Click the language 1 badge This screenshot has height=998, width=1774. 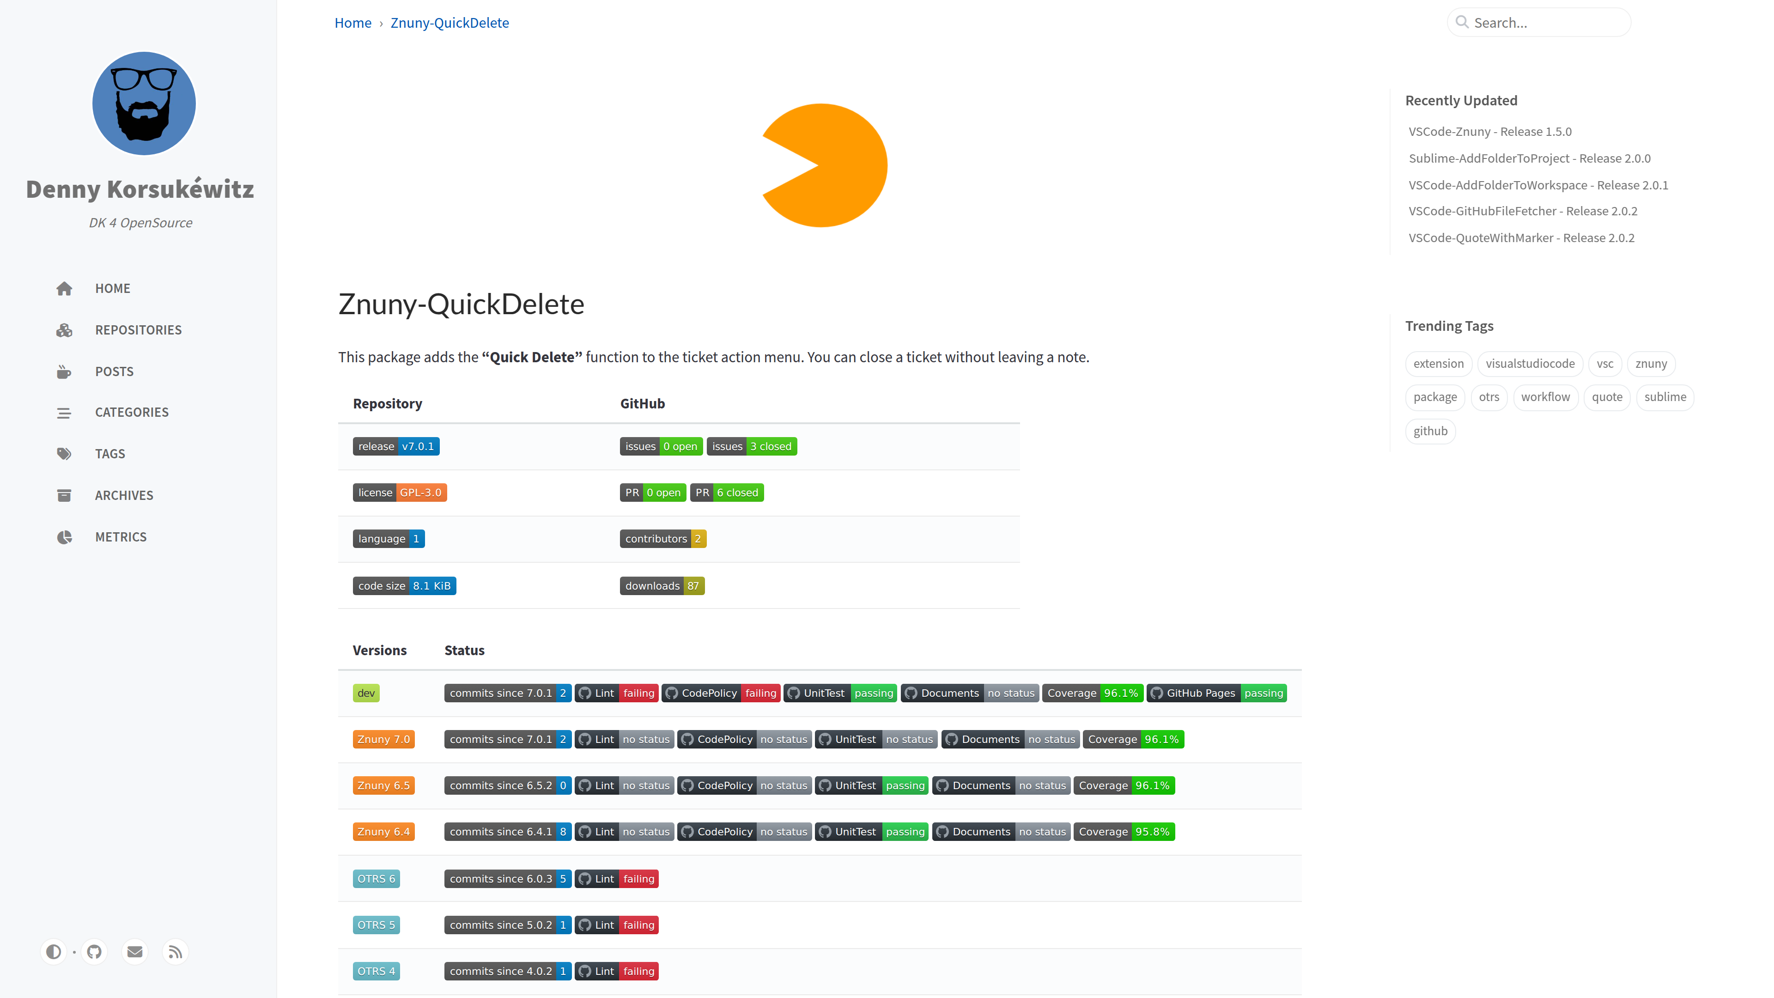[x=389, y=539]
